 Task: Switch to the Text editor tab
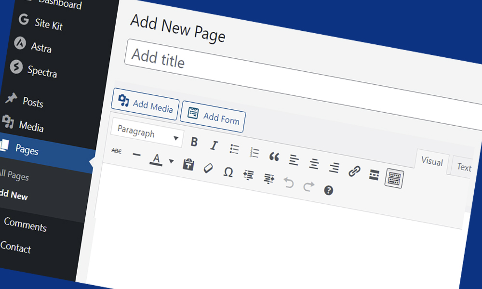pos(464,167)
